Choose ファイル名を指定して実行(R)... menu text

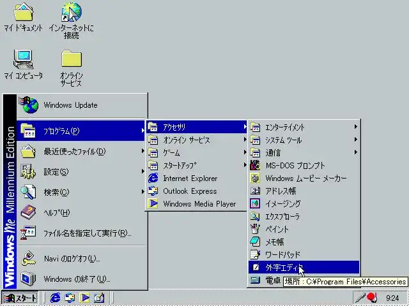[88, 233]
